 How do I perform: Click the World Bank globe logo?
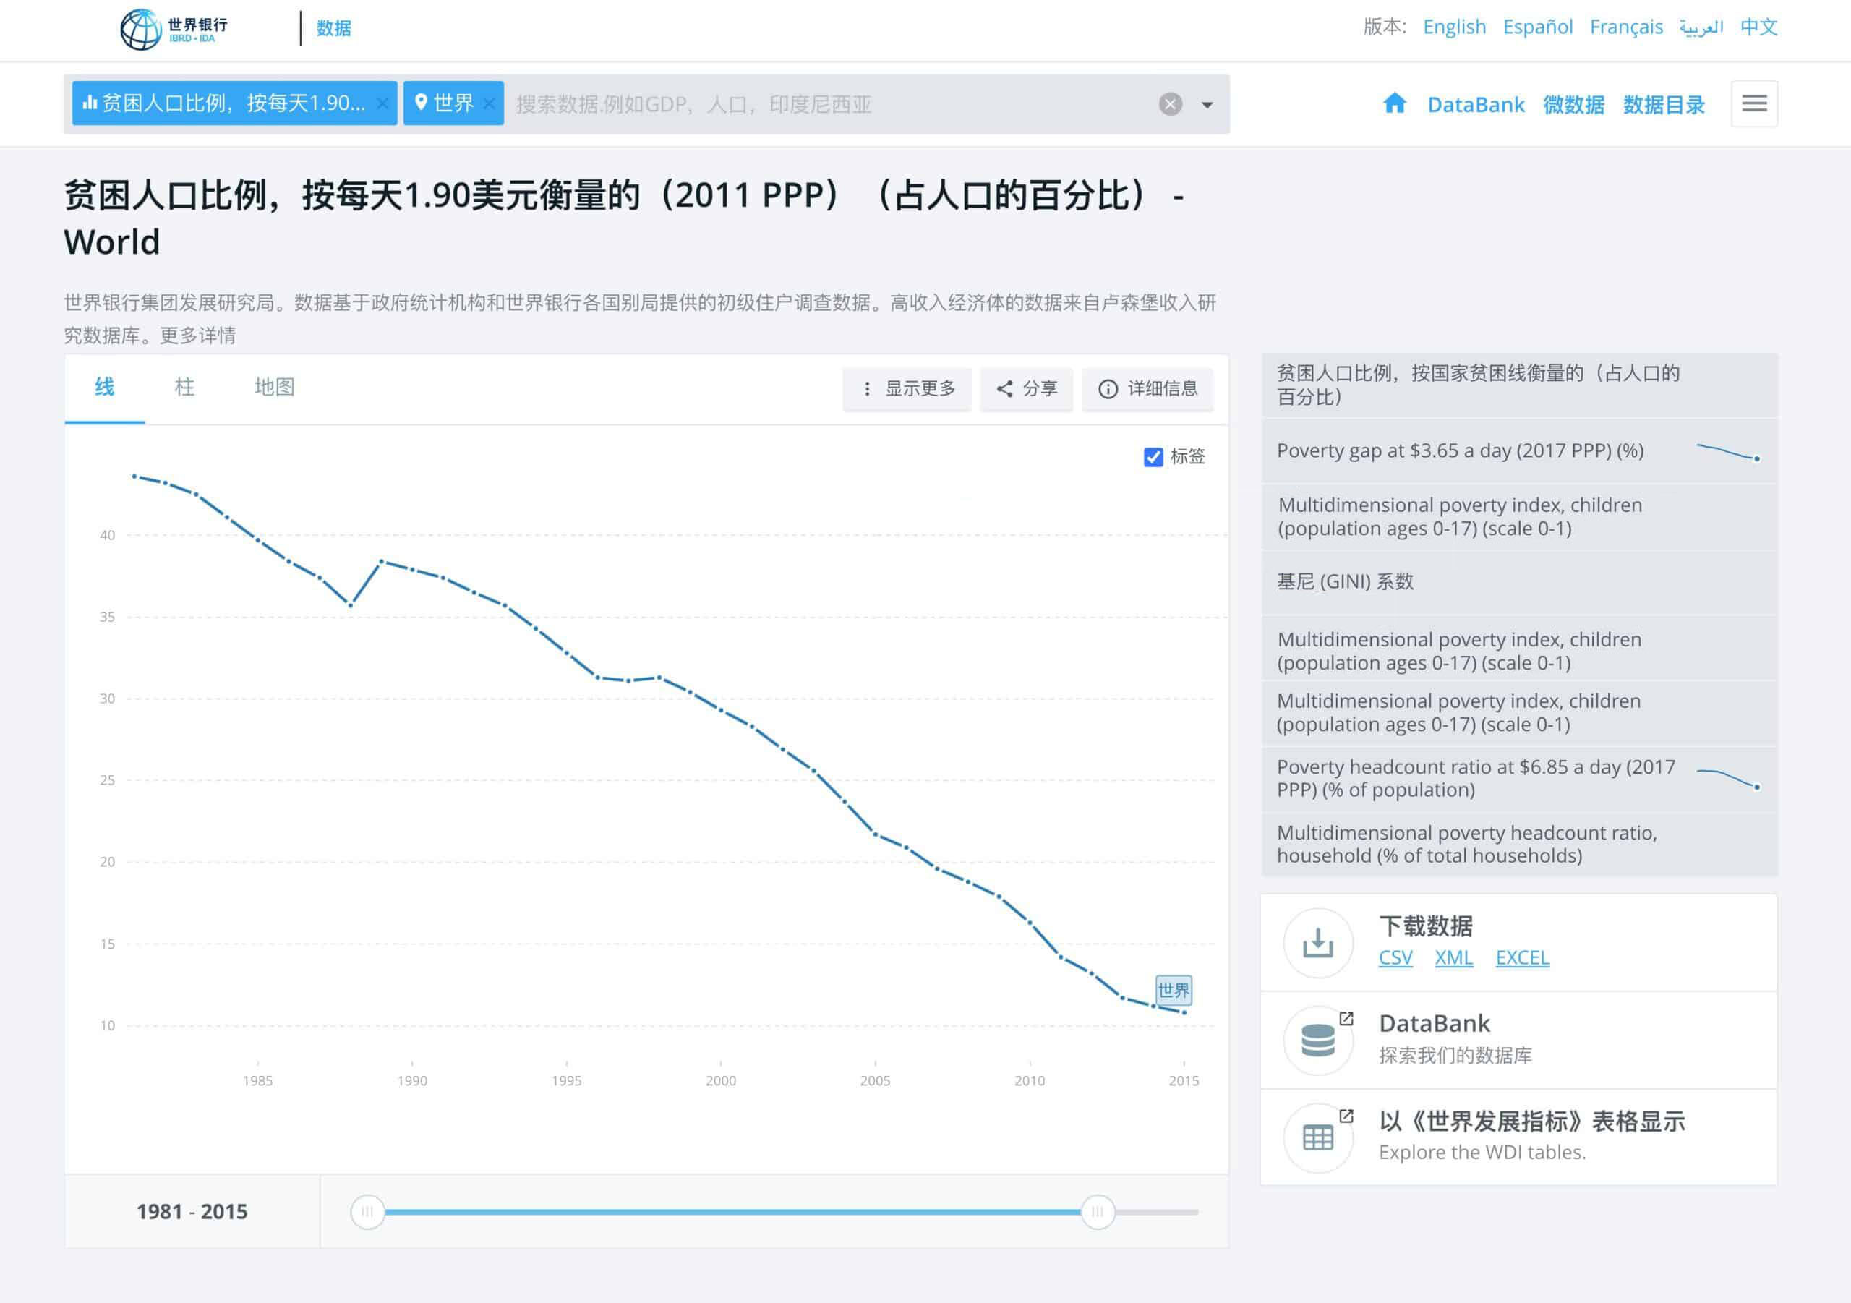(x=141, y=29)
